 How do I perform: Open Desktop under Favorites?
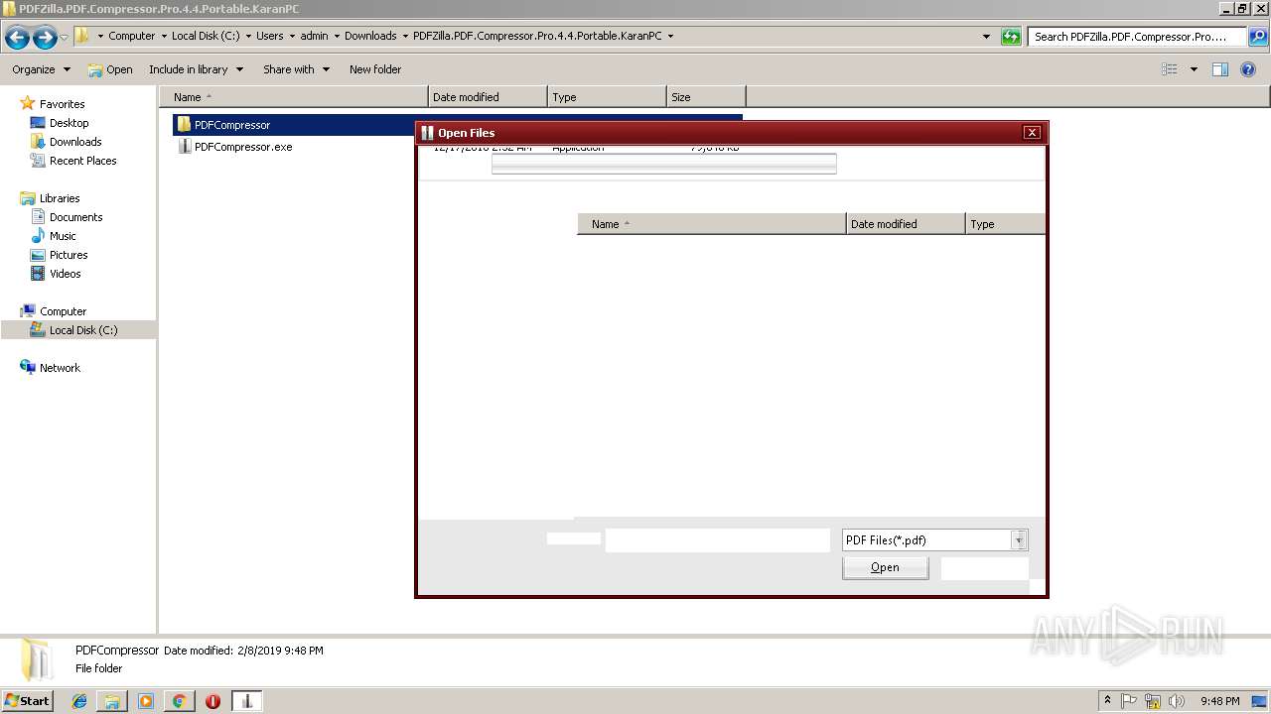pos(69,123)
